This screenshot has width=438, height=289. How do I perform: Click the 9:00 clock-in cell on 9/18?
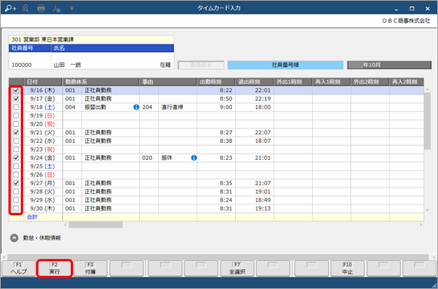pyautogui.click(x=216, y=107)
